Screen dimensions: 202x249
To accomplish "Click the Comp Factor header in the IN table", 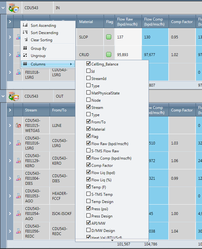I will click(x=182, y=22).
